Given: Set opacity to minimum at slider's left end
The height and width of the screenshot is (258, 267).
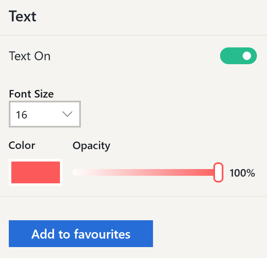Looking at the screenshot, I should [x=75, y=172].
